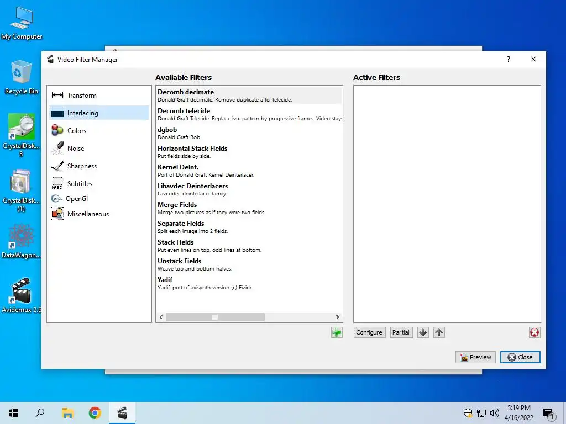Move active filter up with arrow

[438, 332]
